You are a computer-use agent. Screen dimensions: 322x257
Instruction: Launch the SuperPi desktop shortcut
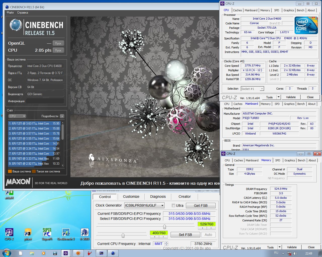coord(47,234)
